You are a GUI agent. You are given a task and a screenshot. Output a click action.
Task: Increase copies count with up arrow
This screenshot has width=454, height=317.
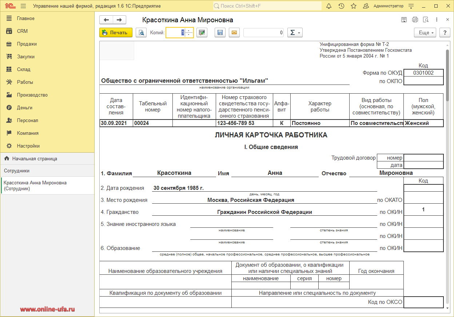tap(189, 30)
